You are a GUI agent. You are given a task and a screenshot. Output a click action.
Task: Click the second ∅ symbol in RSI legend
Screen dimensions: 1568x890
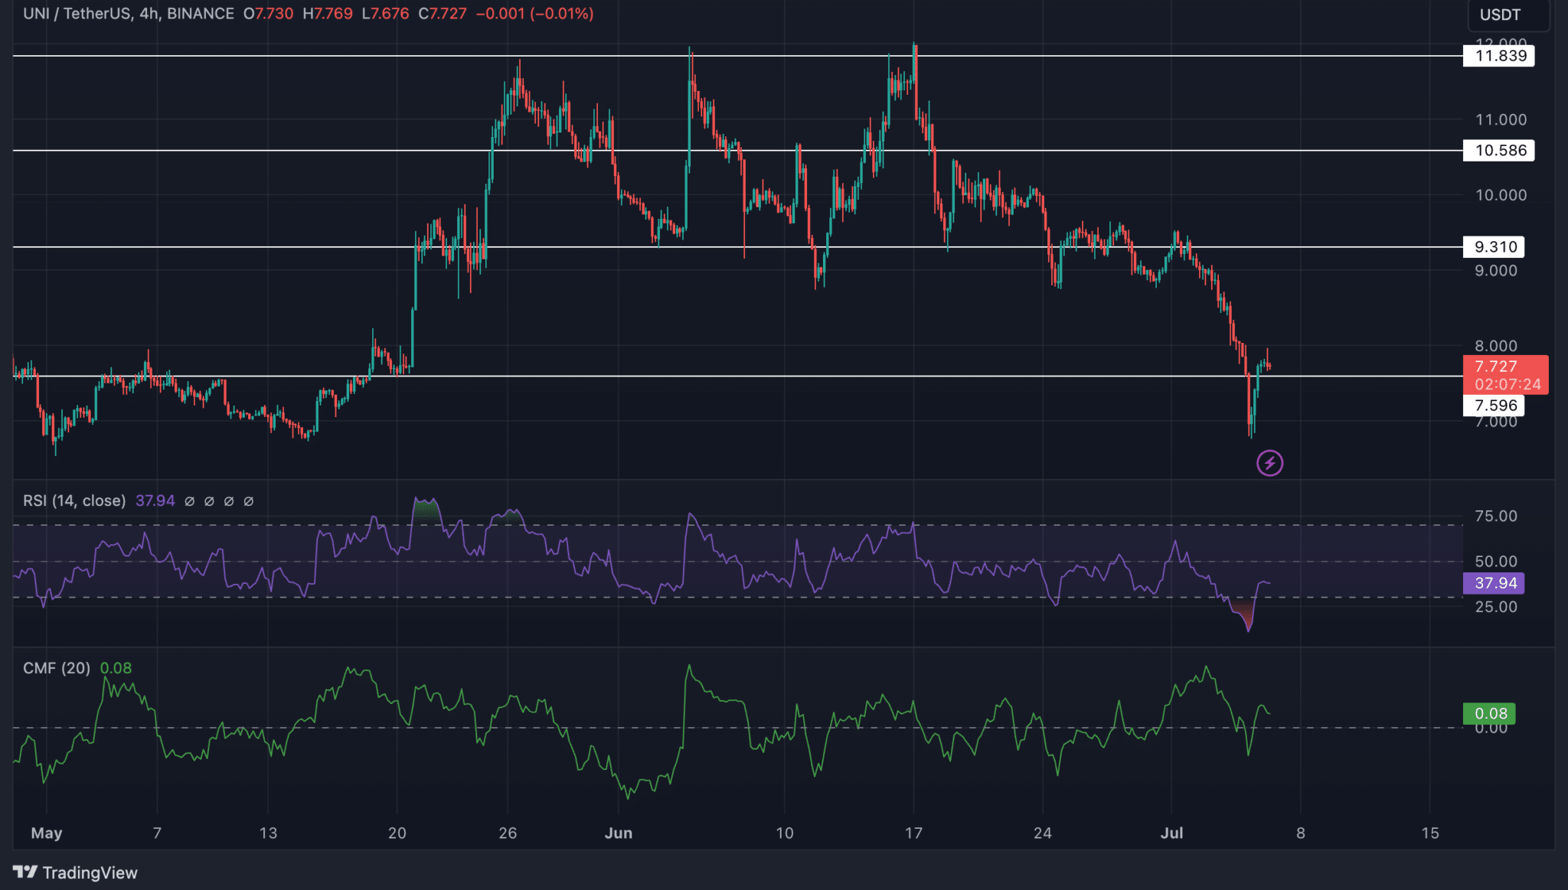click(x=209, y=501)
